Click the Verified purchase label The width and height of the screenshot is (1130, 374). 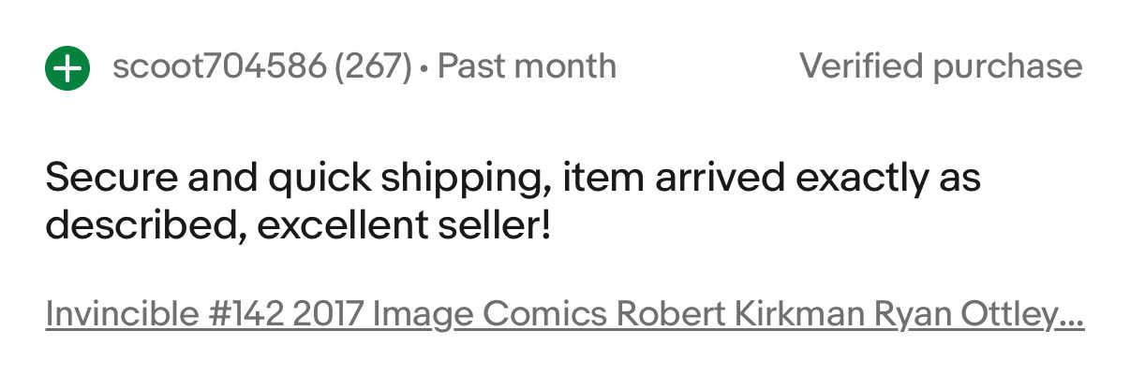pyautogui.click(x=941, y=67)
